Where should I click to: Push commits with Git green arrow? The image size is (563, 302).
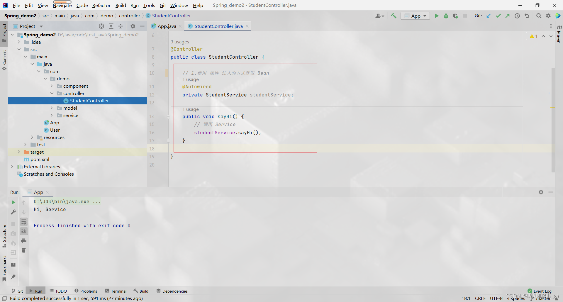[508, 16]
